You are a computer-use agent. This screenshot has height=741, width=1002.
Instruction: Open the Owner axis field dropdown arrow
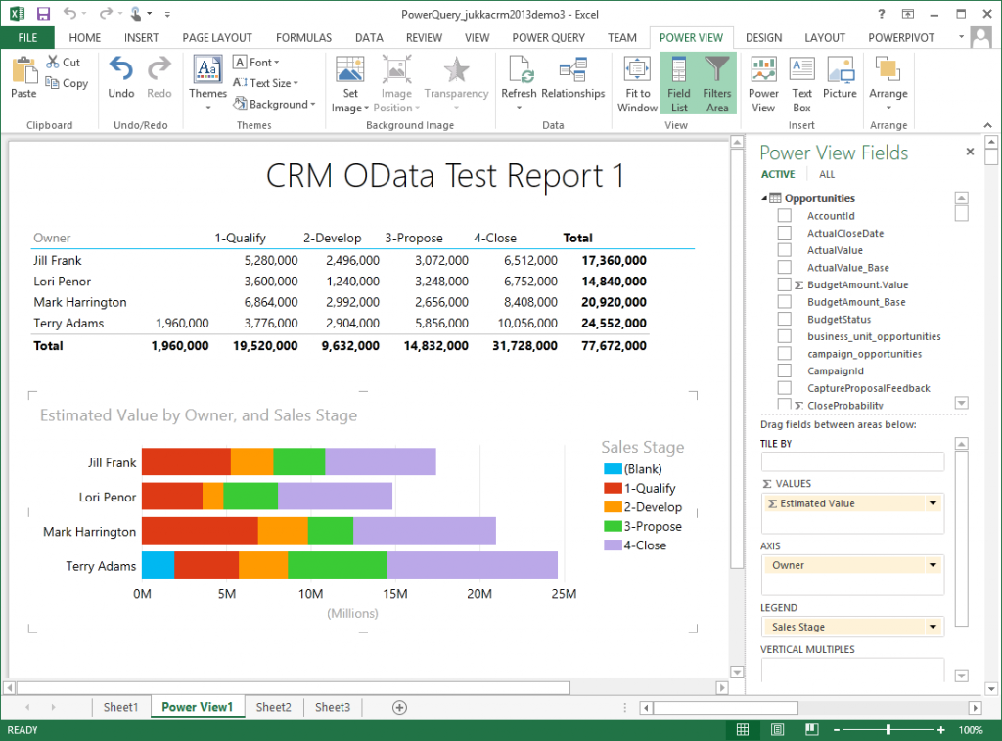click(933, 565)
